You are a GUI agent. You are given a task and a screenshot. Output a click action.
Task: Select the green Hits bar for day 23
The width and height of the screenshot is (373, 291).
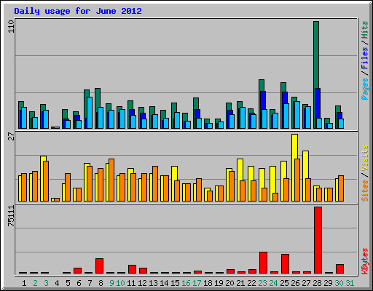click(262, 85)
